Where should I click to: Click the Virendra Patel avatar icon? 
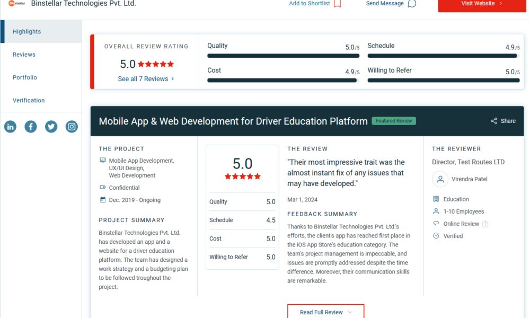pos(440,179)
